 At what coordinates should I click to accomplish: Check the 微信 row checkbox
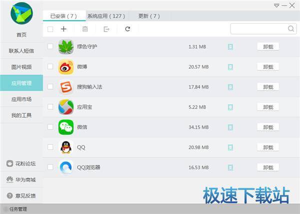coord(50,127)
